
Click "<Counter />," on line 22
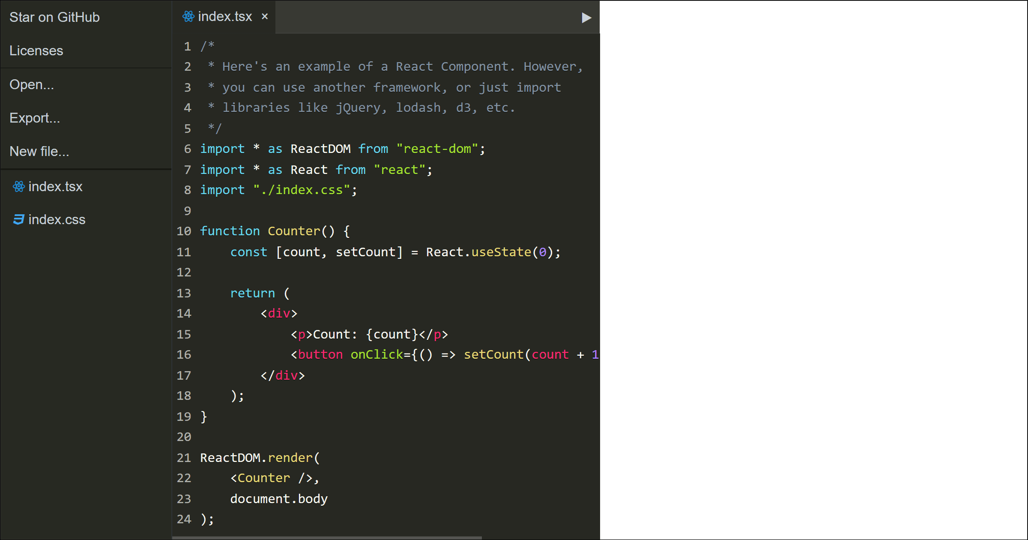coord(275,478)
